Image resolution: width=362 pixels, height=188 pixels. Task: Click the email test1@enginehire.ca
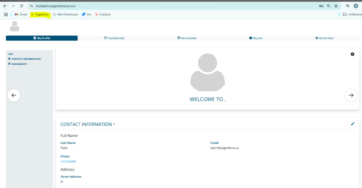pyautogui.click(x=224, y=148)
